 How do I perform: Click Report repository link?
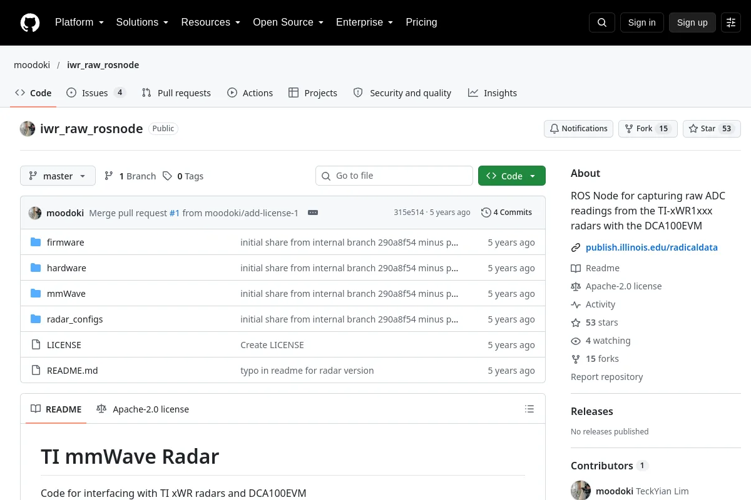tap(607, 377)
